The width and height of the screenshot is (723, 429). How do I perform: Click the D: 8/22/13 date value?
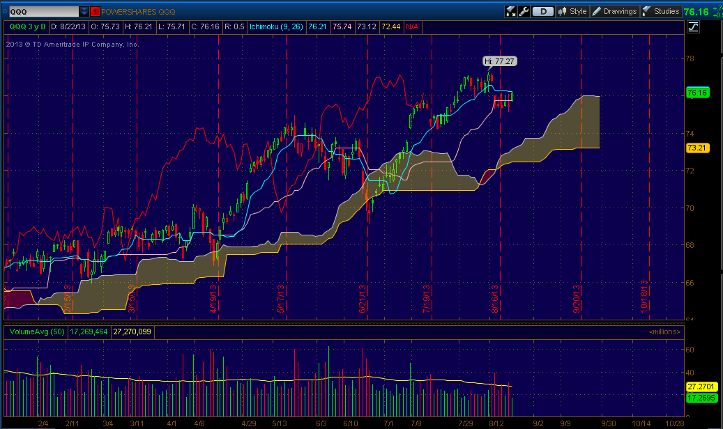click(68, 26)
